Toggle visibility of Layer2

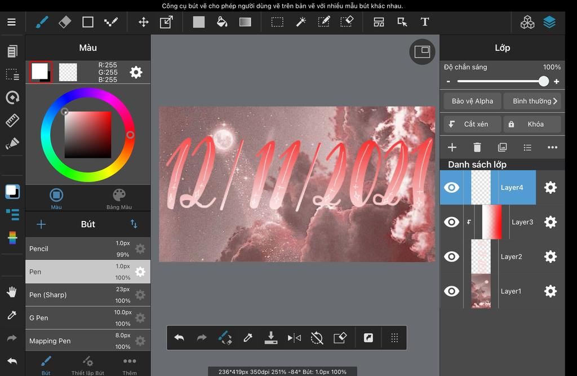(x=451, y=256)
